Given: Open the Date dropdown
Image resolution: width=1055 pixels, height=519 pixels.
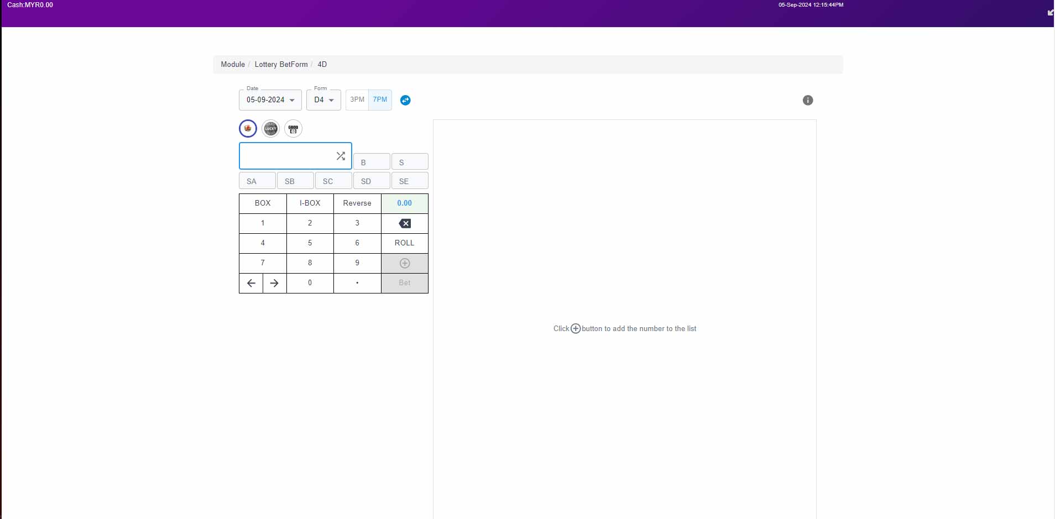Looking at the screenshot, I should coord(270,100).
